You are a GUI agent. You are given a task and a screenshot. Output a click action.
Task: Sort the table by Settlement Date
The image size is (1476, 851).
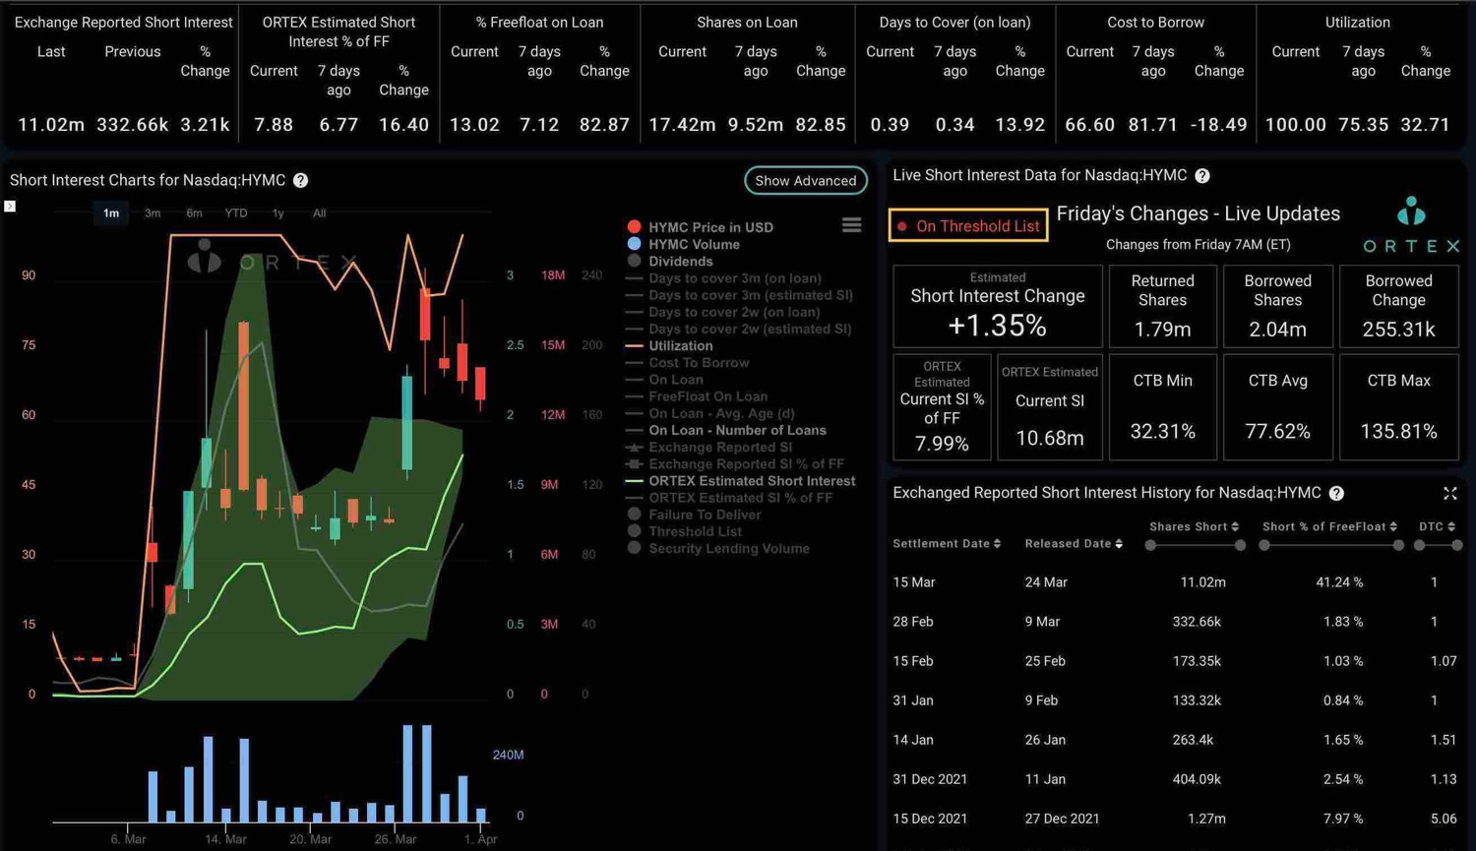[x=995, y=542]
